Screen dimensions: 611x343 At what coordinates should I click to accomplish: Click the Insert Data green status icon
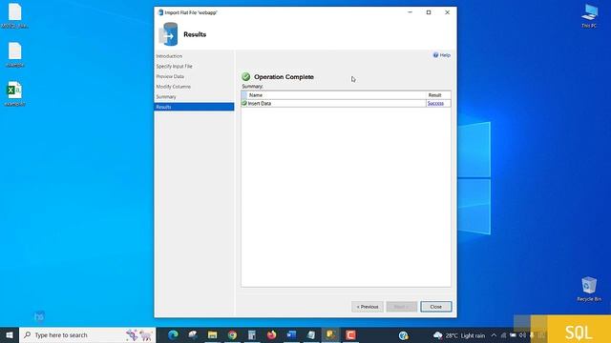click(x=244, y=103)
